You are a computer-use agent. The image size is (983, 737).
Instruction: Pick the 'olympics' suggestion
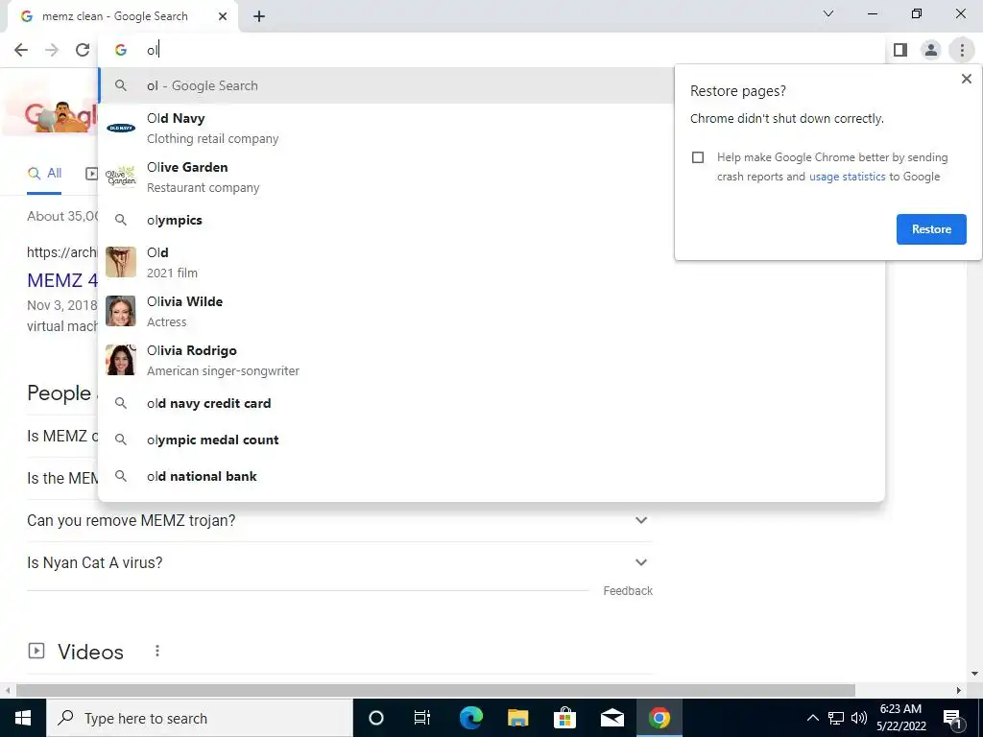pos(491,220)
